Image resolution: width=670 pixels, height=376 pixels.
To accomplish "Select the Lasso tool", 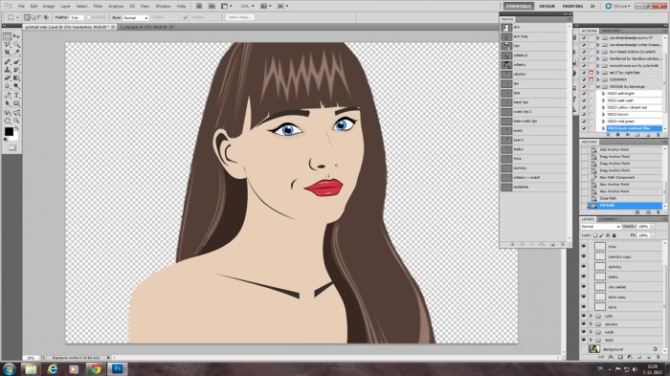I will pos(8,44).
